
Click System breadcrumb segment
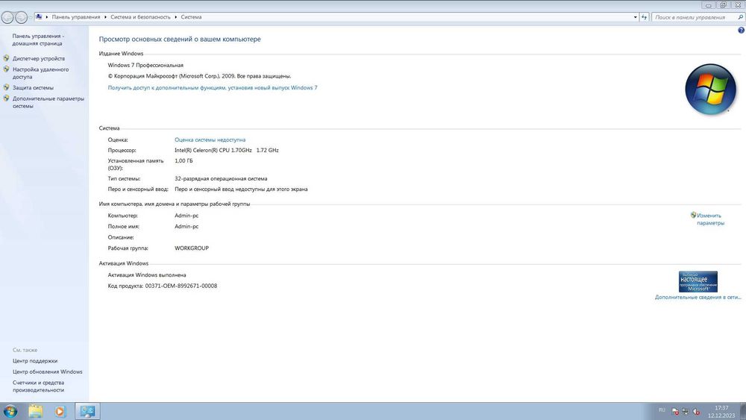(191, 17)
